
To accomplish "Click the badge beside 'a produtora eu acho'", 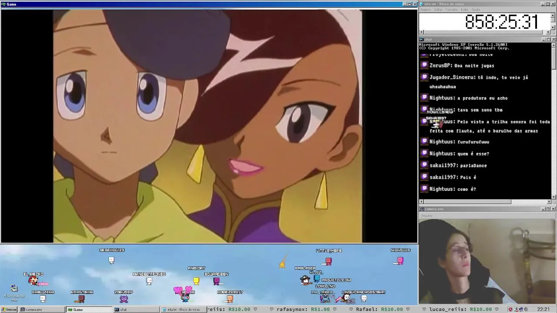I will click(424, 98).
